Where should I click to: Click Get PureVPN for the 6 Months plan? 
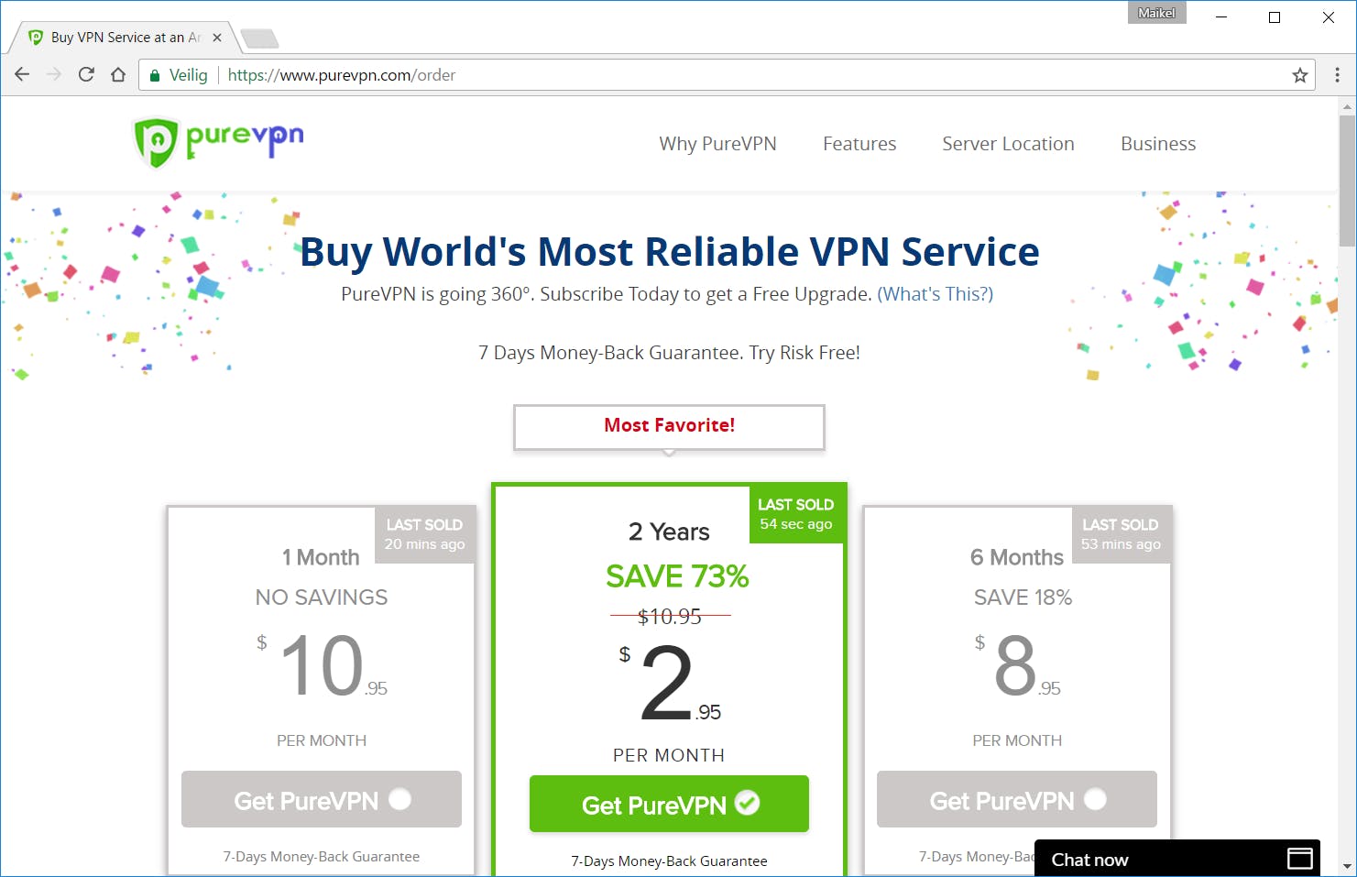pos(1017,800)
